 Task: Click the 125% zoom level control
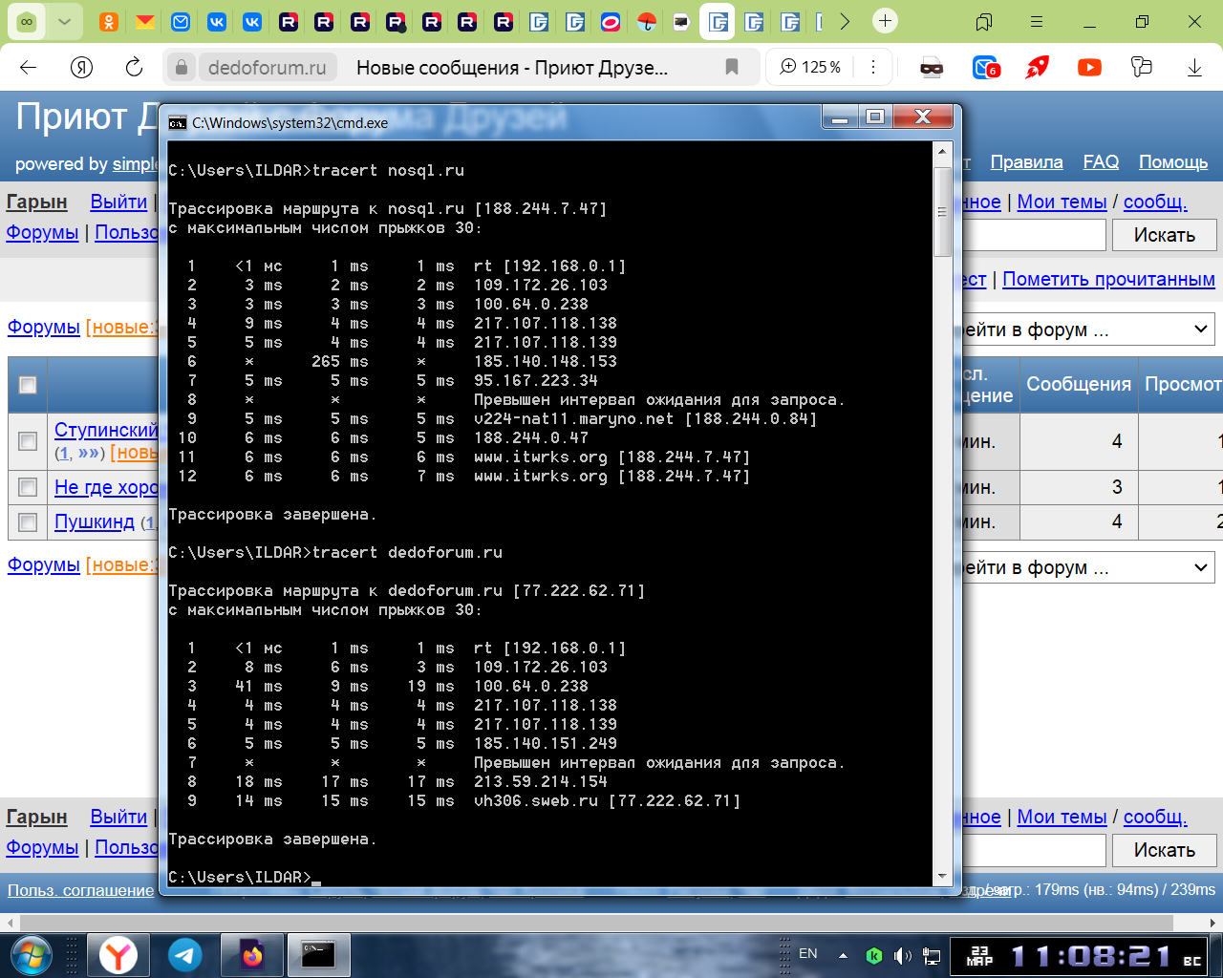pyautogui.click(x=811, y=67)
